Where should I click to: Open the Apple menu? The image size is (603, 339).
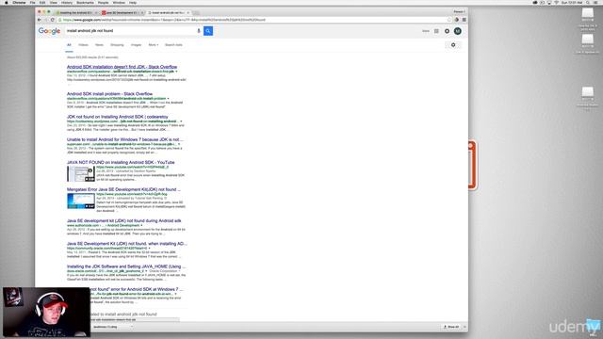point(7,2)
